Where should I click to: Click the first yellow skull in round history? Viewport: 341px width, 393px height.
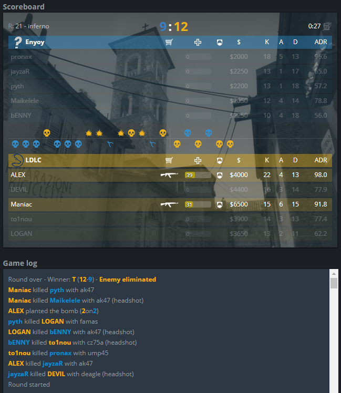47,133
